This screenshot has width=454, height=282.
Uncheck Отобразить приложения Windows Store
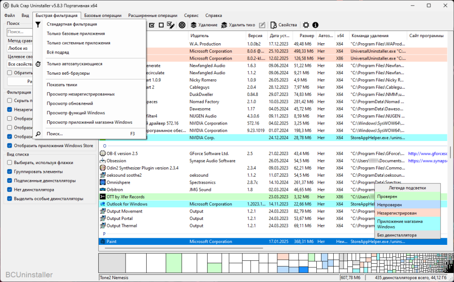pos(9,146)
